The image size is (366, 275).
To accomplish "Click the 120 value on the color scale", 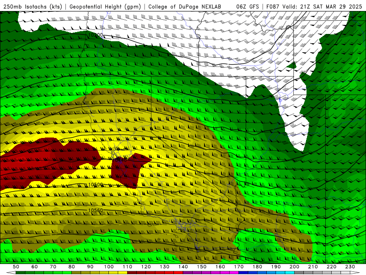I will [146, 267].
